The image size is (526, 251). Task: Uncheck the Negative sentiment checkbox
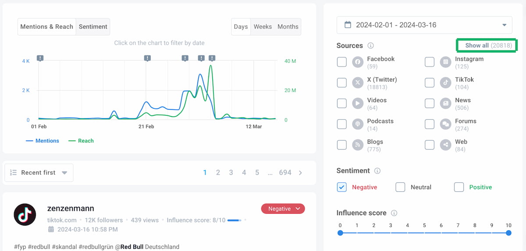342,187
